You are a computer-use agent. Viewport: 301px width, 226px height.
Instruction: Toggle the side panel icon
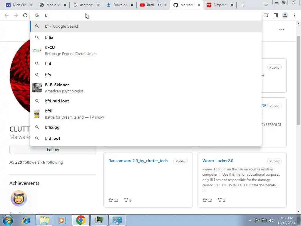point(276,15)
